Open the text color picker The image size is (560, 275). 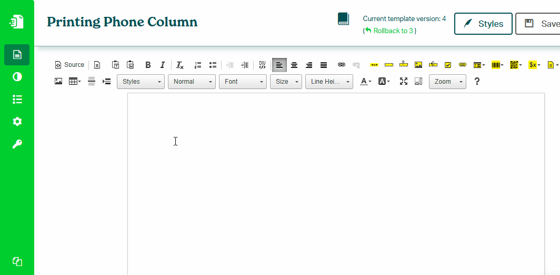coord(365,82)
